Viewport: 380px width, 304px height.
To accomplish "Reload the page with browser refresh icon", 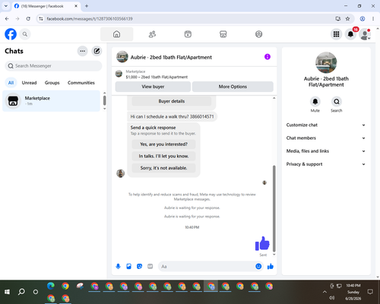I will pos(28,19).
